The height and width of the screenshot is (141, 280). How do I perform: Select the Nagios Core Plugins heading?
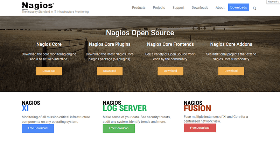pyautogui.click(x=110, y=44)
